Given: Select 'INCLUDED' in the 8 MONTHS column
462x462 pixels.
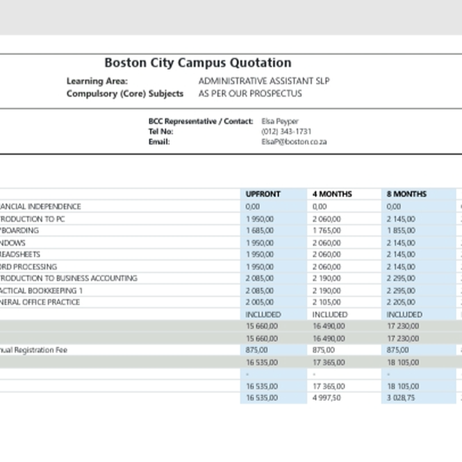Looking at the screenshot, I should pos(405,315).
